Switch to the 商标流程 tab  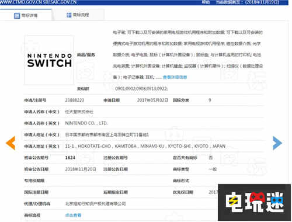coord(78,15)
